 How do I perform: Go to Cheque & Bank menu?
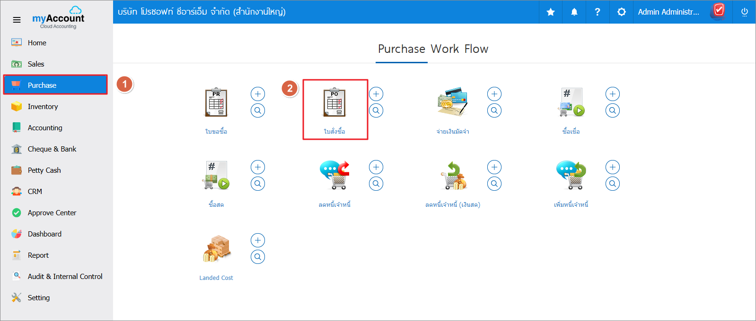(52, 149)
